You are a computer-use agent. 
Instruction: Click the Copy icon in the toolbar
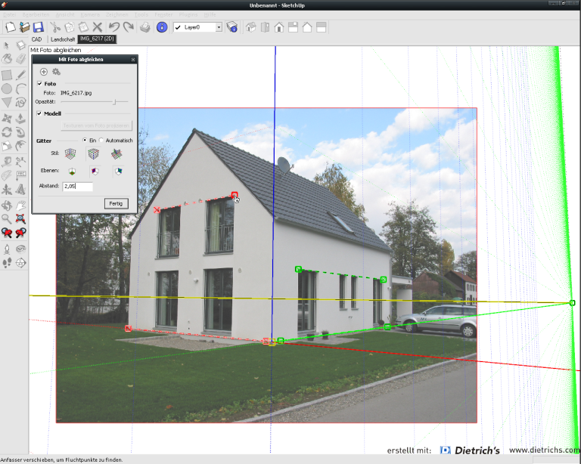[70, 27]
